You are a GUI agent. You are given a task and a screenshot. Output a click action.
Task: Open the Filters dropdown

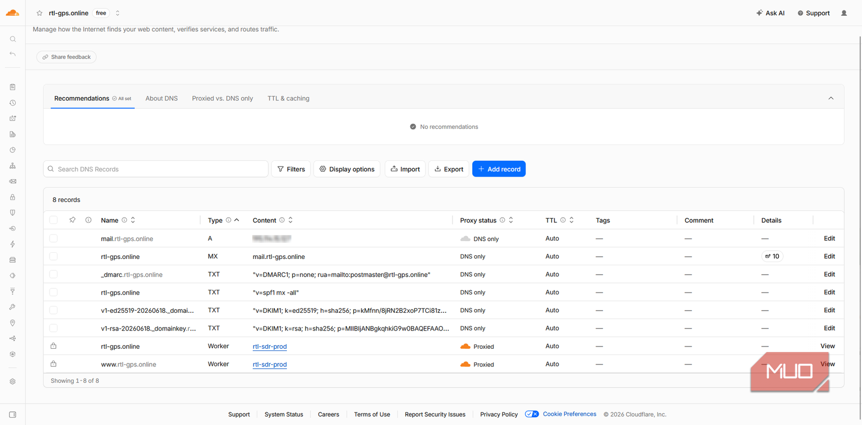pos(291,169)
